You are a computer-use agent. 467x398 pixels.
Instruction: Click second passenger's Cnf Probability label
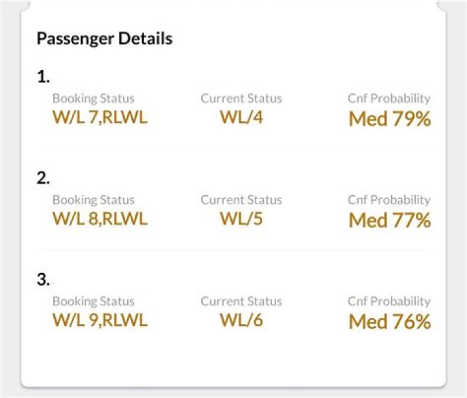pyautogui.click(x=389, y=200)
